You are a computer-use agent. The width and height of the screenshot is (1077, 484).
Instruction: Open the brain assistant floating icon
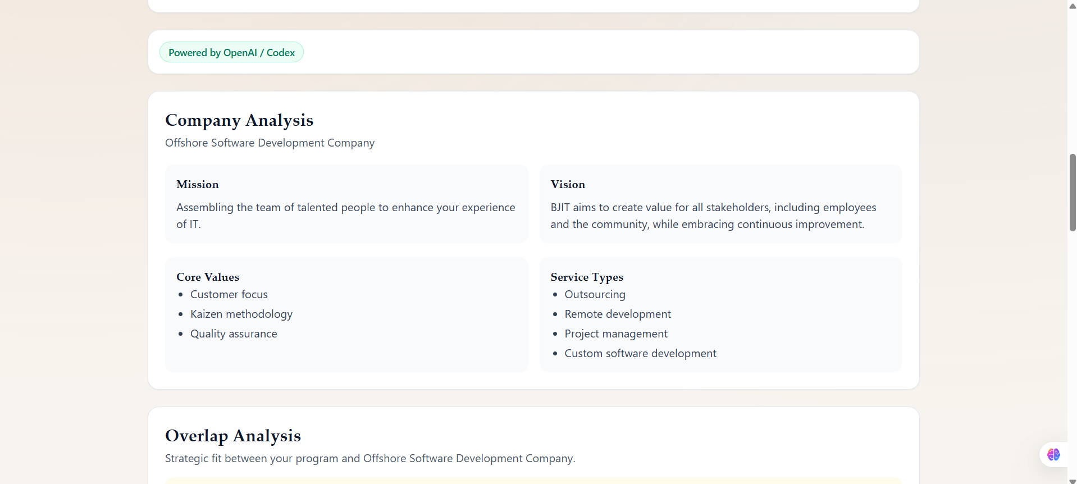(1053, 454)
